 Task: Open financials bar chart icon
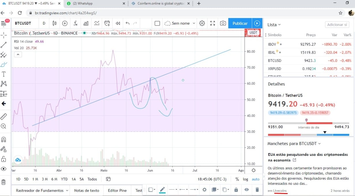(86, 23)
